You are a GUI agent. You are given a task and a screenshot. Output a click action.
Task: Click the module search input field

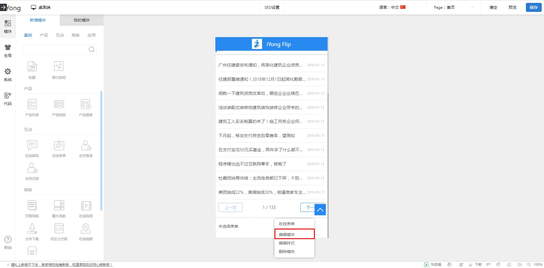(55, 50)
